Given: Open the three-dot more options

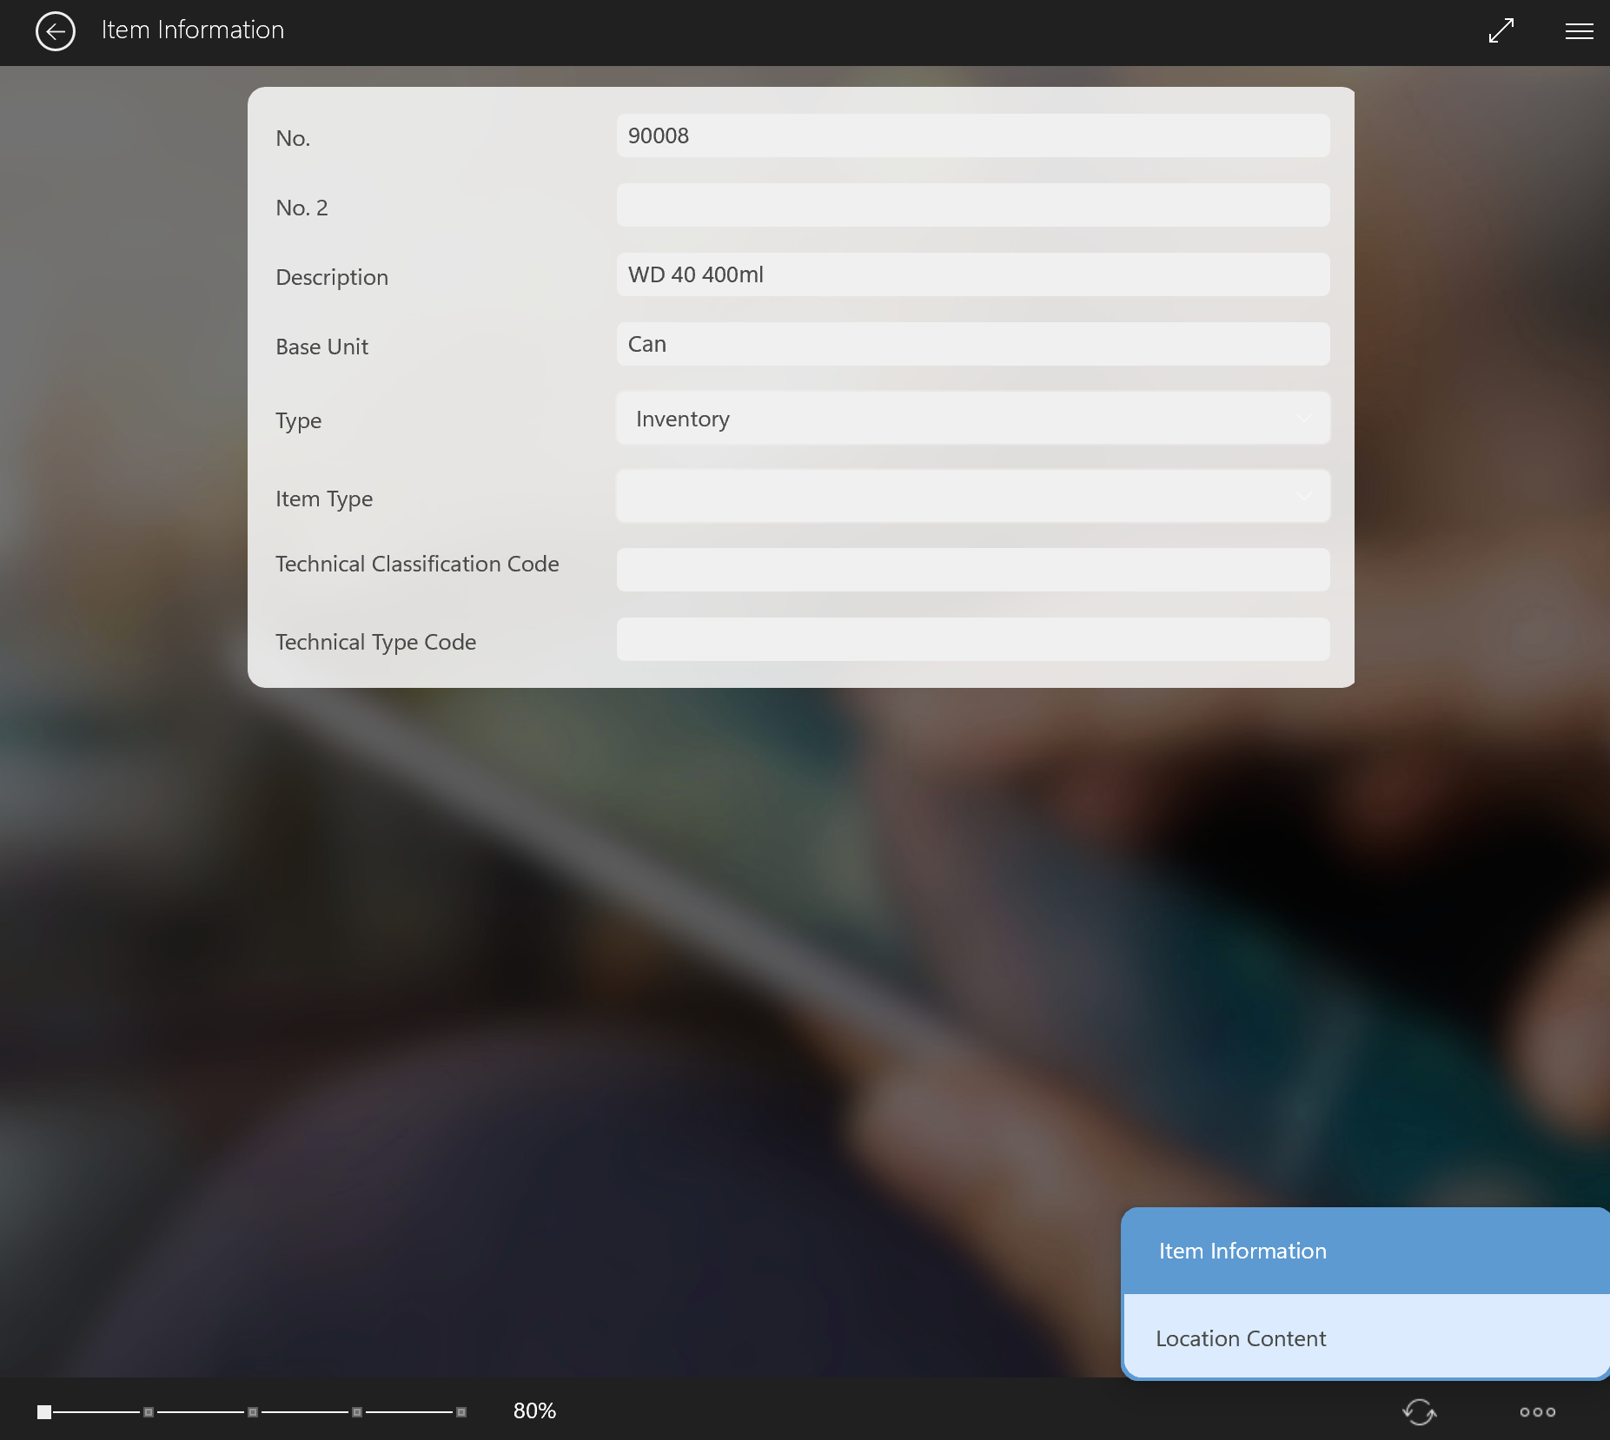Looking at the screenshot, I should [1537, 1411].
